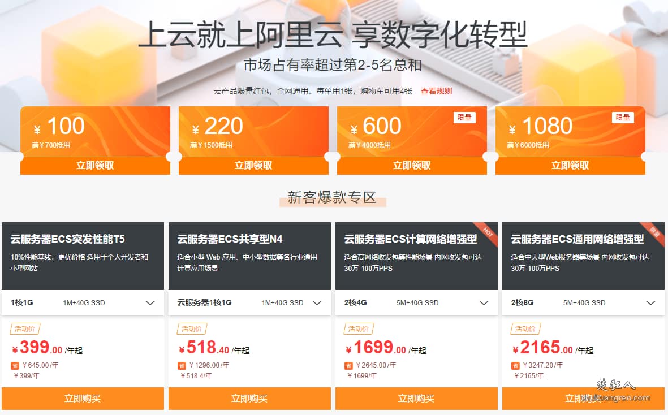Claim the ¥600 coupon with 立即领取
This screenshot has width=668, height=415.
click(x=412, y=166)
